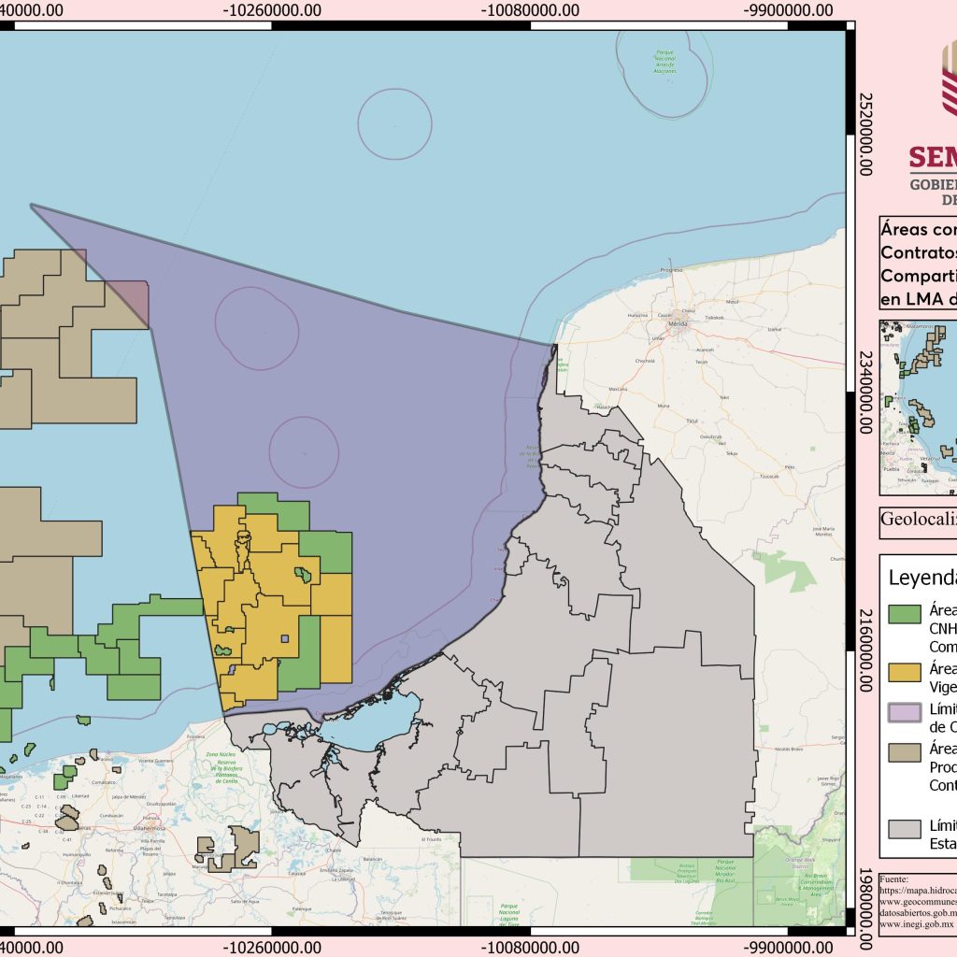Click the 2340000.00 vertical axis label
Image resolution: width=957 pixels, height=957 pixels.
866,393
